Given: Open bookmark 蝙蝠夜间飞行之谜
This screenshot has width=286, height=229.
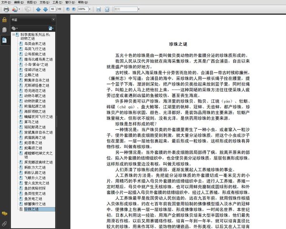Looking at the screenshot, I should point(39,117).
